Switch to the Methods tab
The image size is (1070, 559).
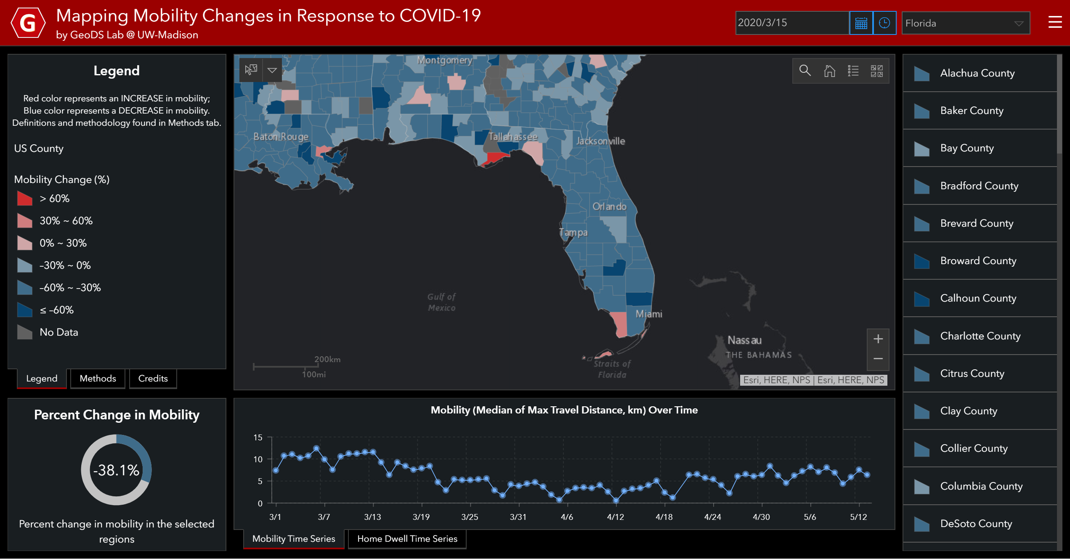pyautogui.click(x=98, y=379)
